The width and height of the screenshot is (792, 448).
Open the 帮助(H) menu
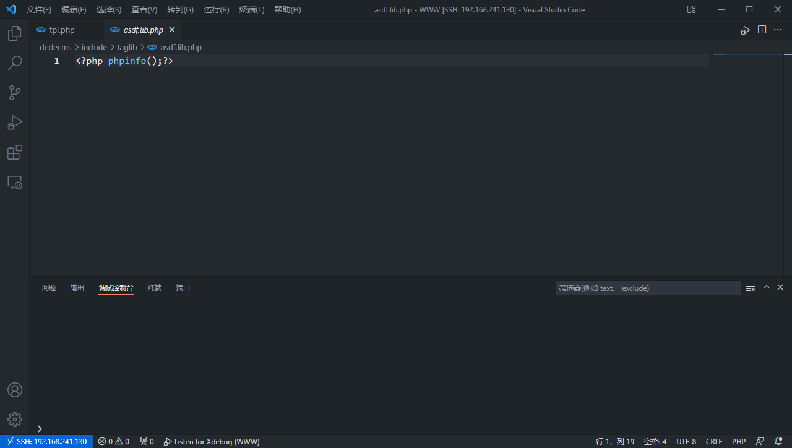pyautogui.click(x=288, y=9)
